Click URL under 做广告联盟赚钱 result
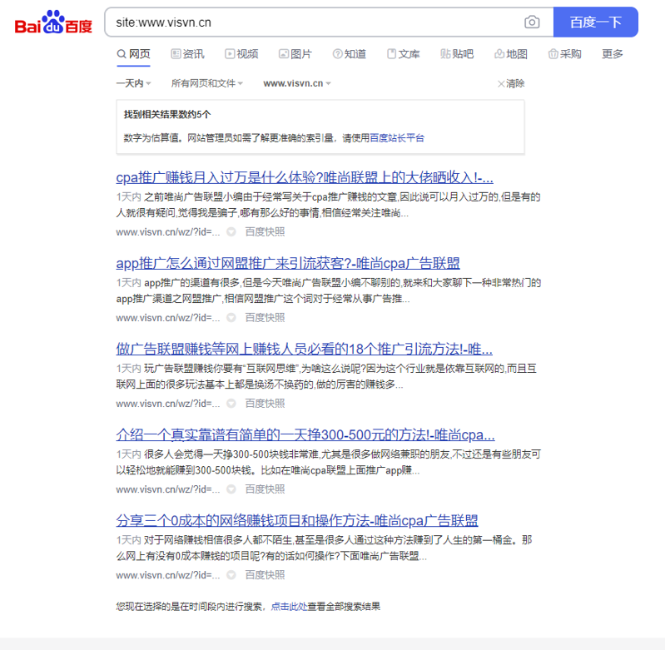The width and height of the screenshot is (665, 650). pos(168,403)
